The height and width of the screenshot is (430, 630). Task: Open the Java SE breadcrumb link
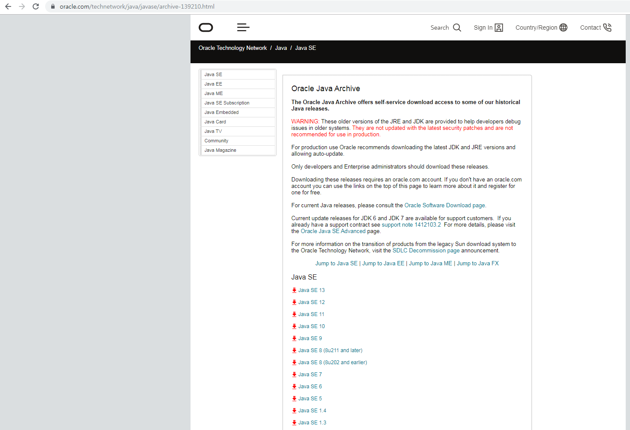[305, 48]
